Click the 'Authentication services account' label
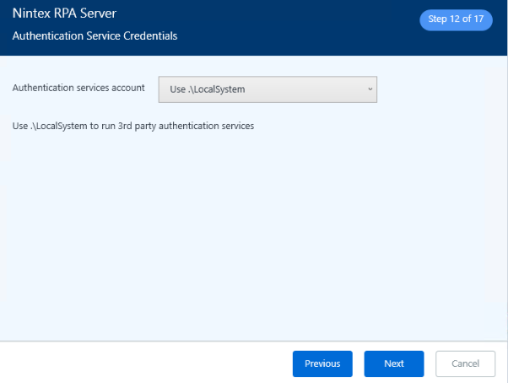This screenshot has height=383, width=508. click(78, 88)
